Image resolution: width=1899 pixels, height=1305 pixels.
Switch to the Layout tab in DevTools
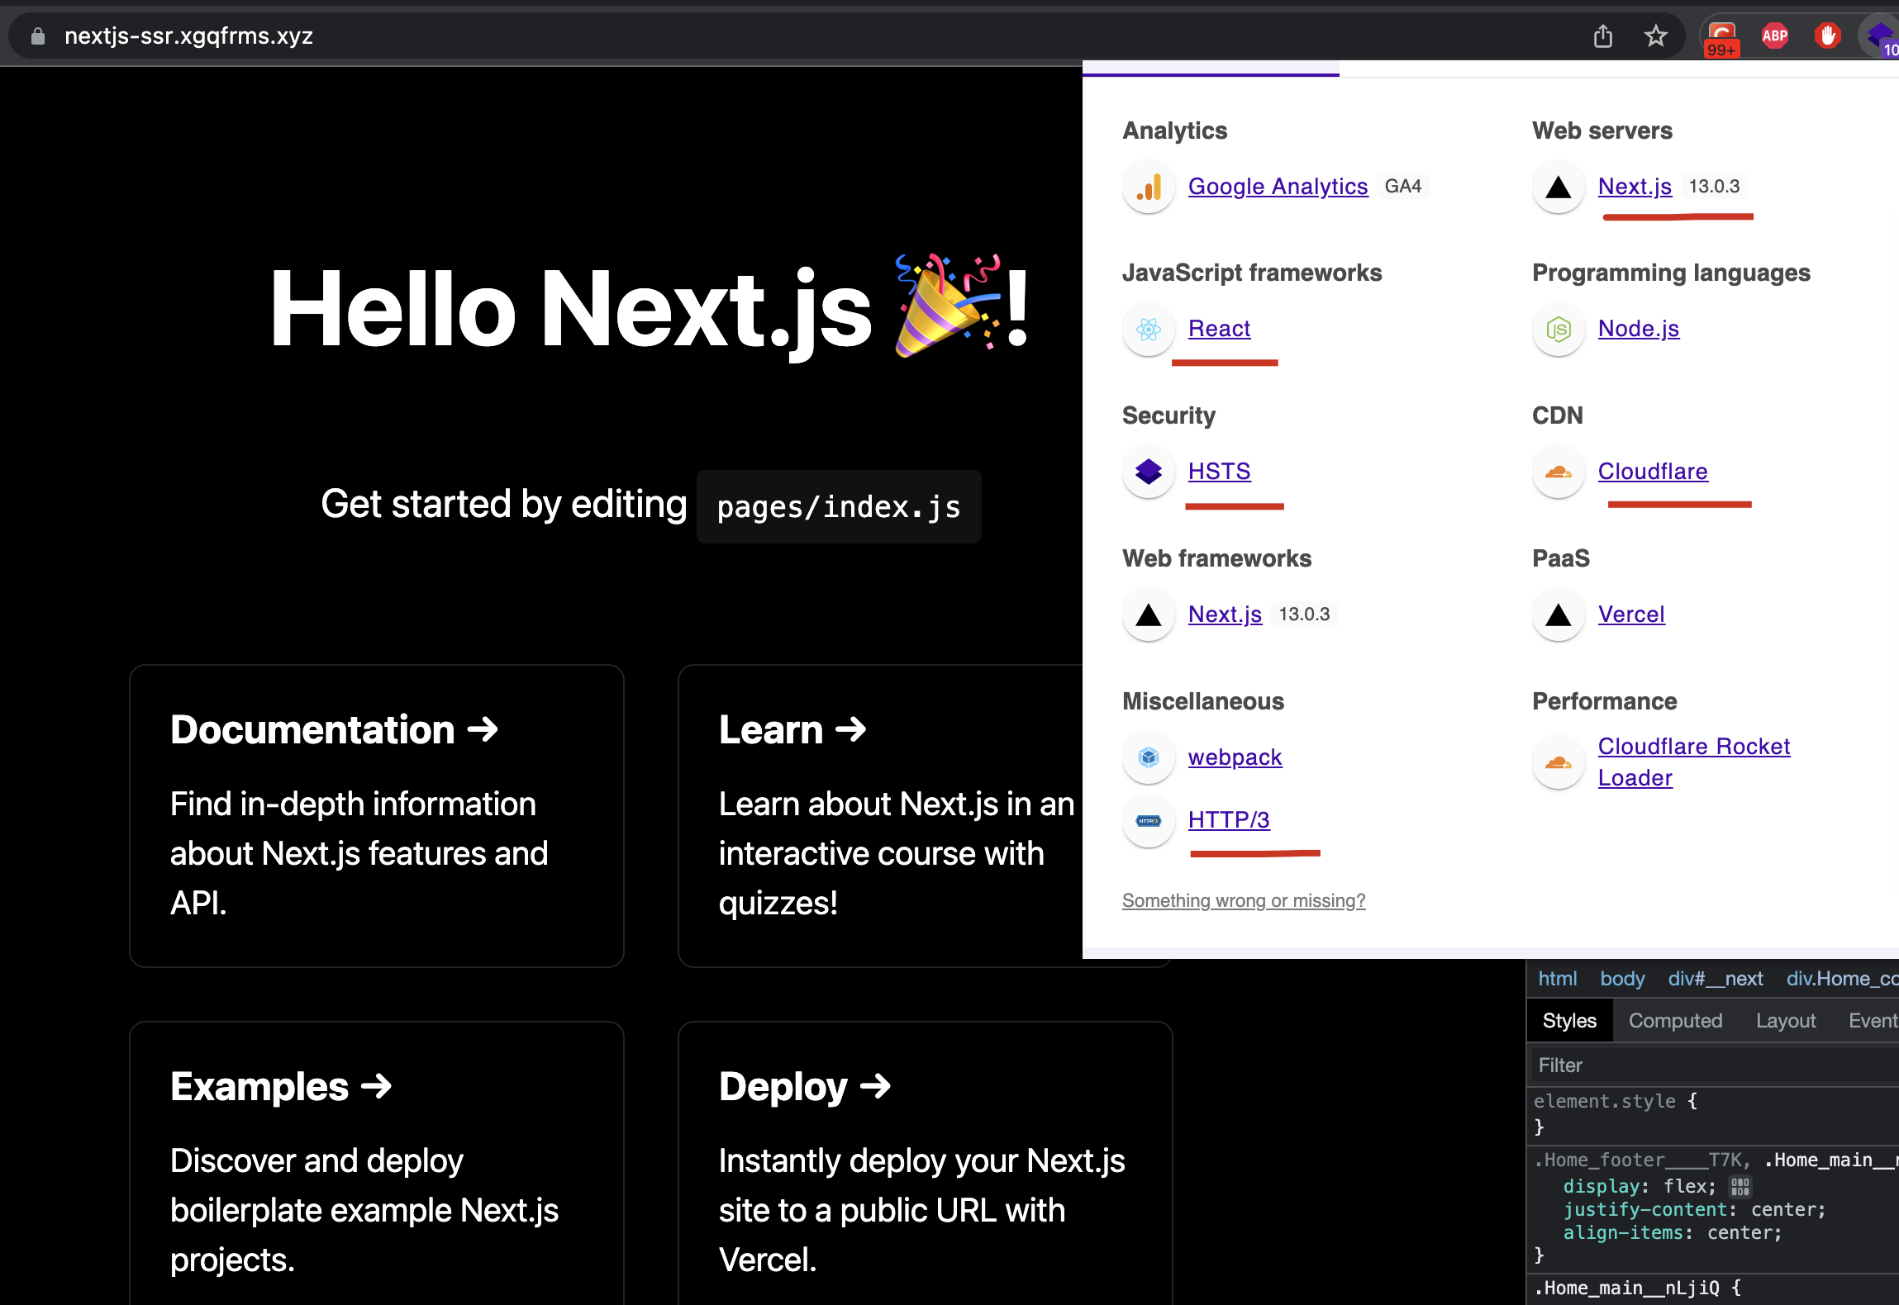1786,1021
